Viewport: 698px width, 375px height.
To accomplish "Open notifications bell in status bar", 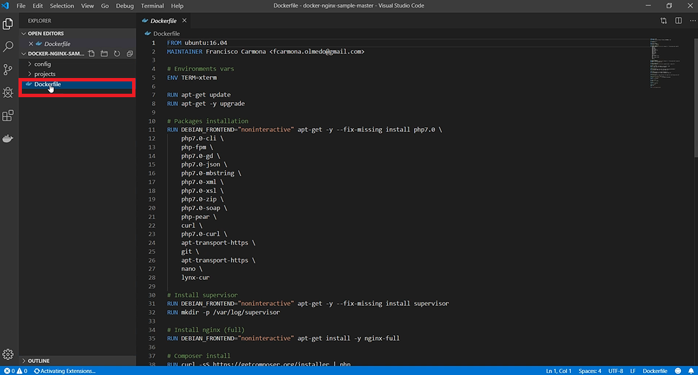I will tap(691, 370).
